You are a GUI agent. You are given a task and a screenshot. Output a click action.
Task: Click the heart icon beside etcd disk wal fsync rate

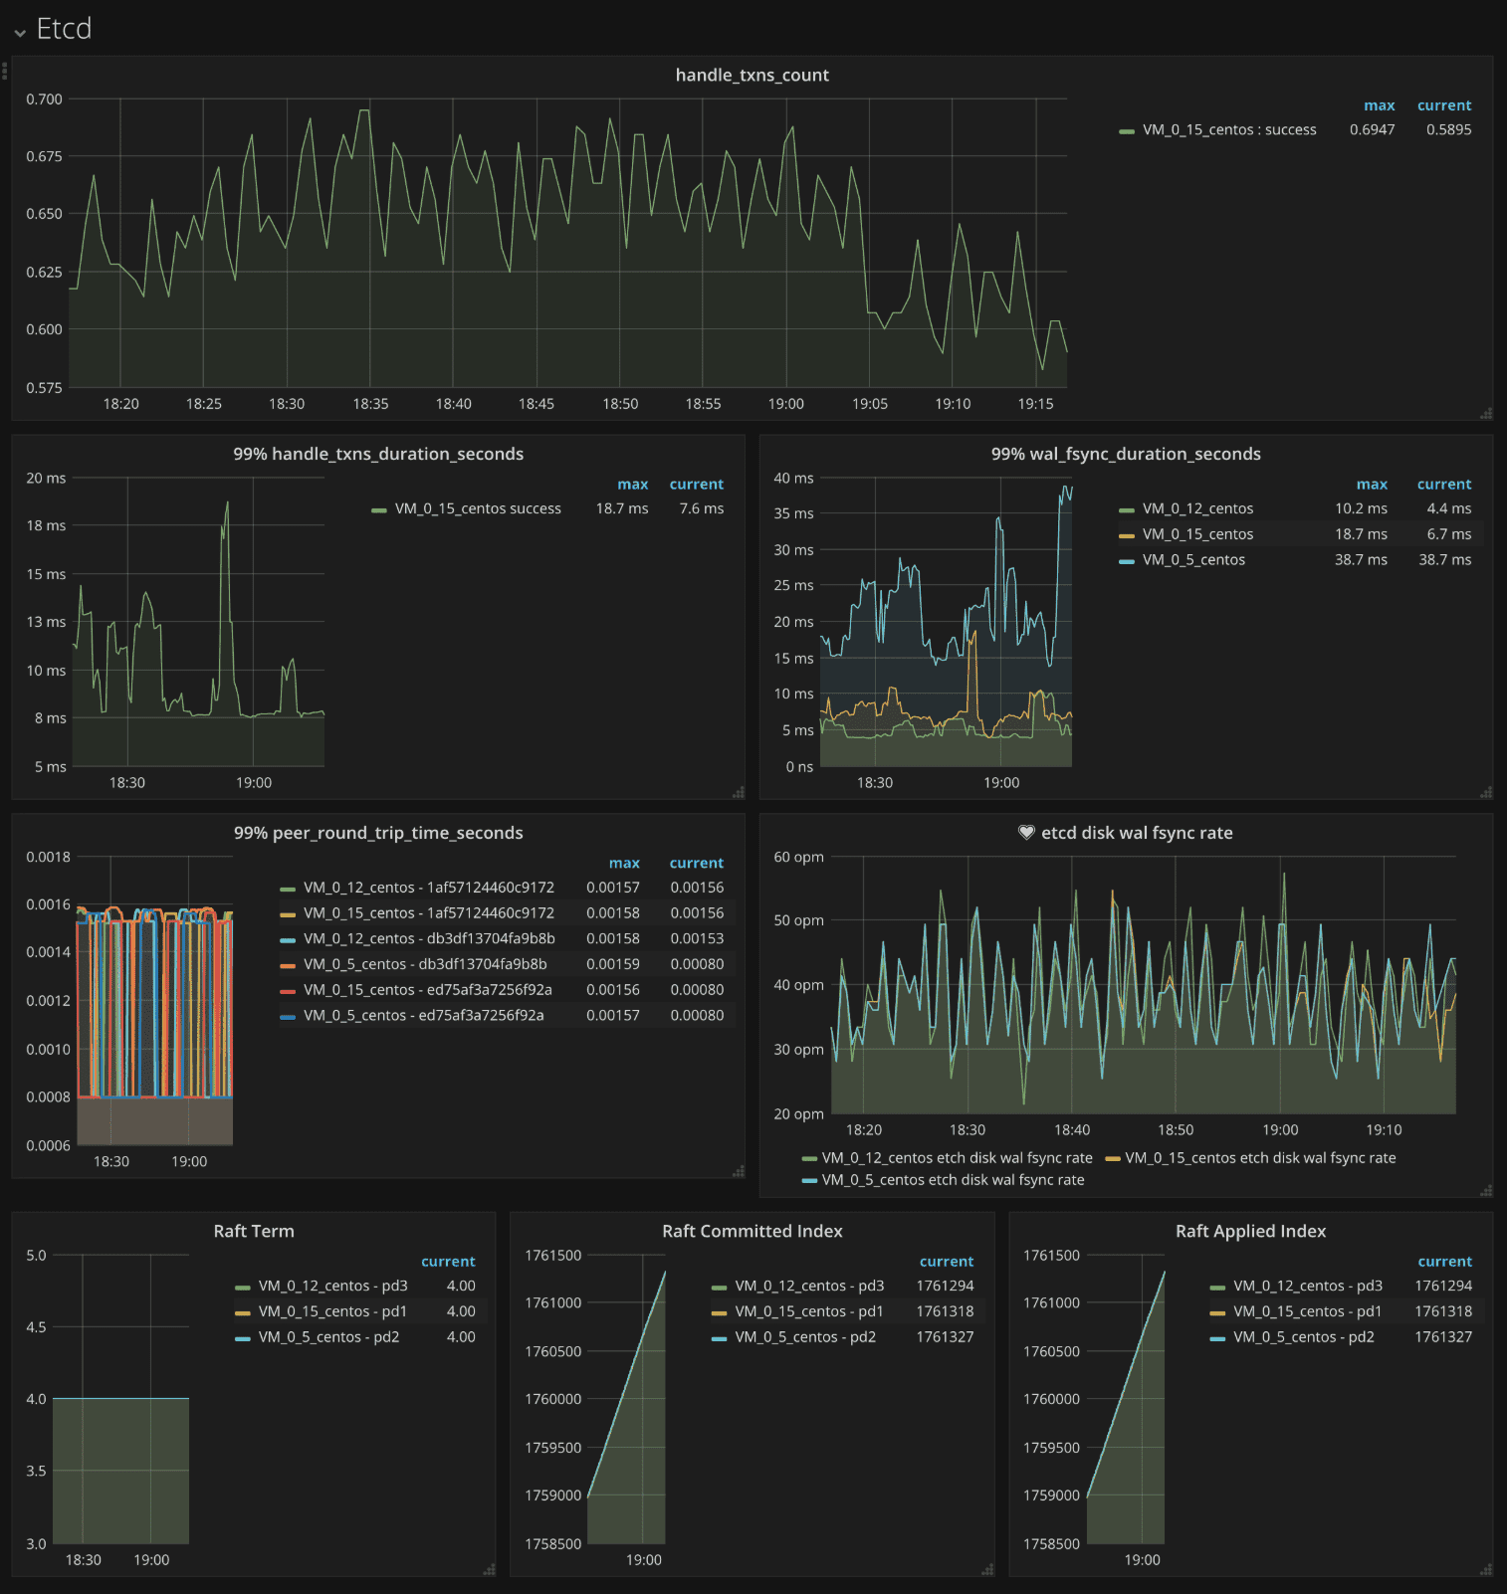(x=1026, y=833)
